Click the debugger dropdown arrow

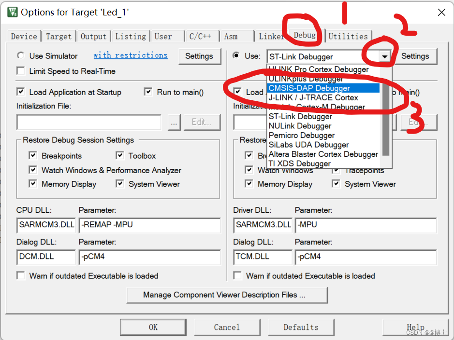point(384,56)
